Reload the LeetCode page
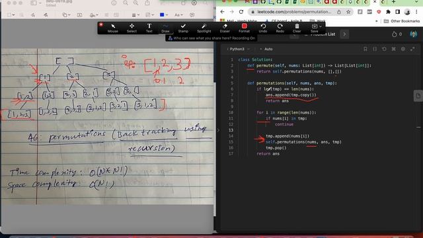Screen dimensions: 423x238 [x=241, y=12]
